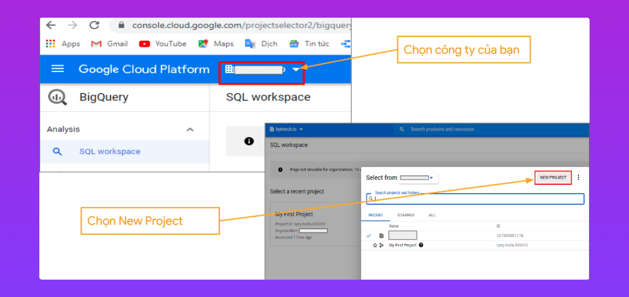Click the three-dot menu beside New Project

(578, 177)
